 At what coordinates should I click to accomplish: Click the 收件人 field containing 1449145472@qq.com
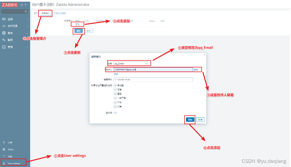tap(153, 69)
